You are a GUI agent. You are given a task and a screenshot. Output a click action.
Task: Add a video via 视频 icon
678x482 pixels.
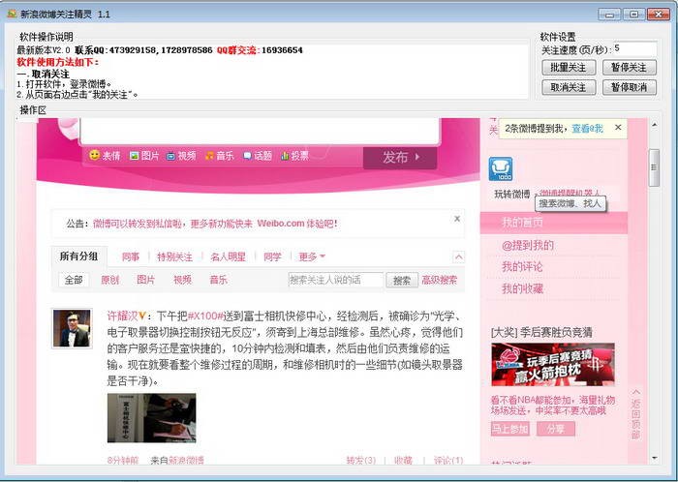coord(182,156)
